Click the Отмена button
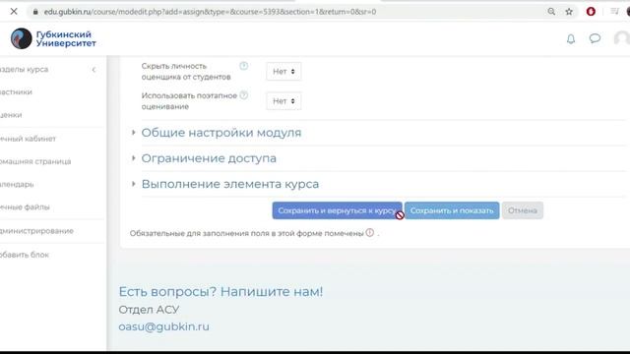The width and height of the screenshot is (630, 354). (x=523, y=210)
